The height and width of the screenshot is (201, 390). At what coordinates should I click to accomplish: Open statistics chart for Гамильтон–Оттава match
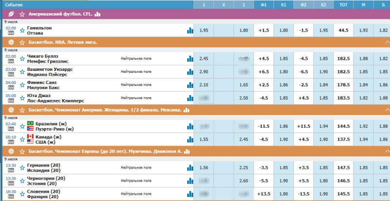(190, 31)
